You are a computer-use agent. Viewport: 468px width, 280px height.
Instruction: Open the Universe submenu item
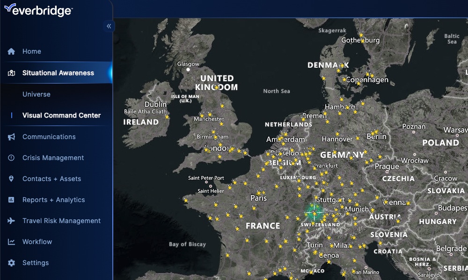click(x=37, y=94)
